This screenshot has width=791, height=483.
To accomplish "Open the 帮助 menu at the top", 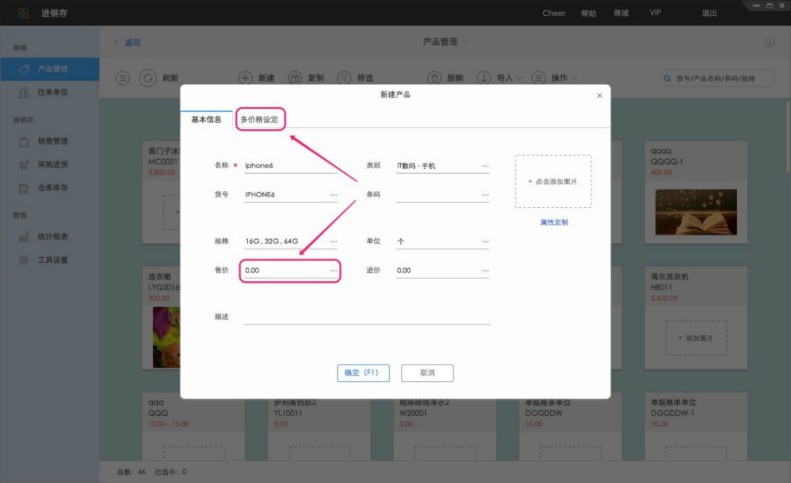I will pos(589,13).
